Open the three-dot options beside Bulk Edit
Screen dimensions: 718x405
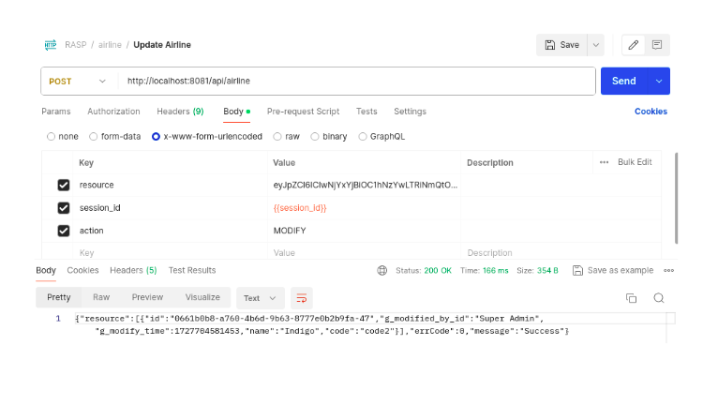[x=604, y=162]
